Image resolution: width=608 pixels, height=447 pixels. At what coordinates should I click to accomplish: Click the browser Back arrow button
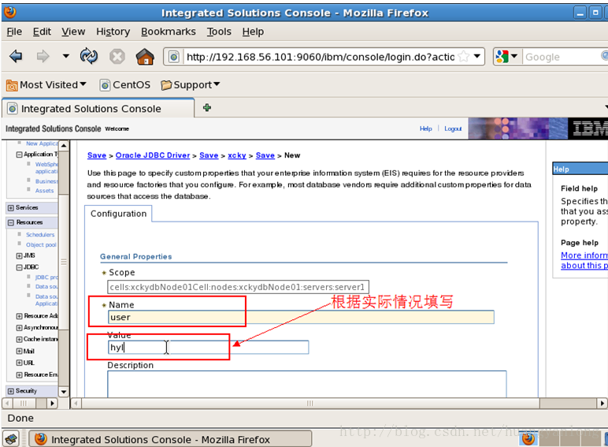16,57
